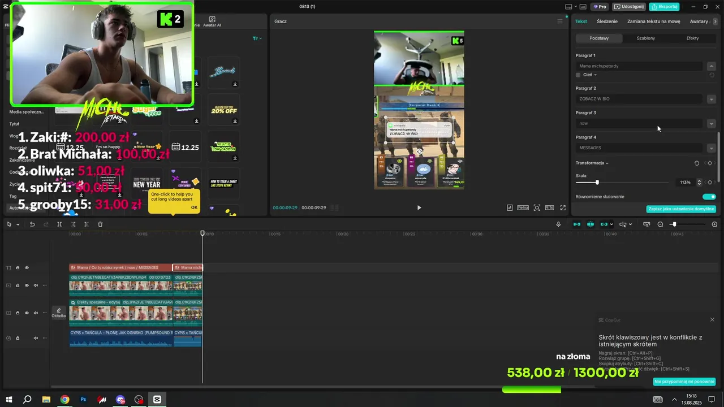Hide the text track with eye icon

tap(27, 267)
